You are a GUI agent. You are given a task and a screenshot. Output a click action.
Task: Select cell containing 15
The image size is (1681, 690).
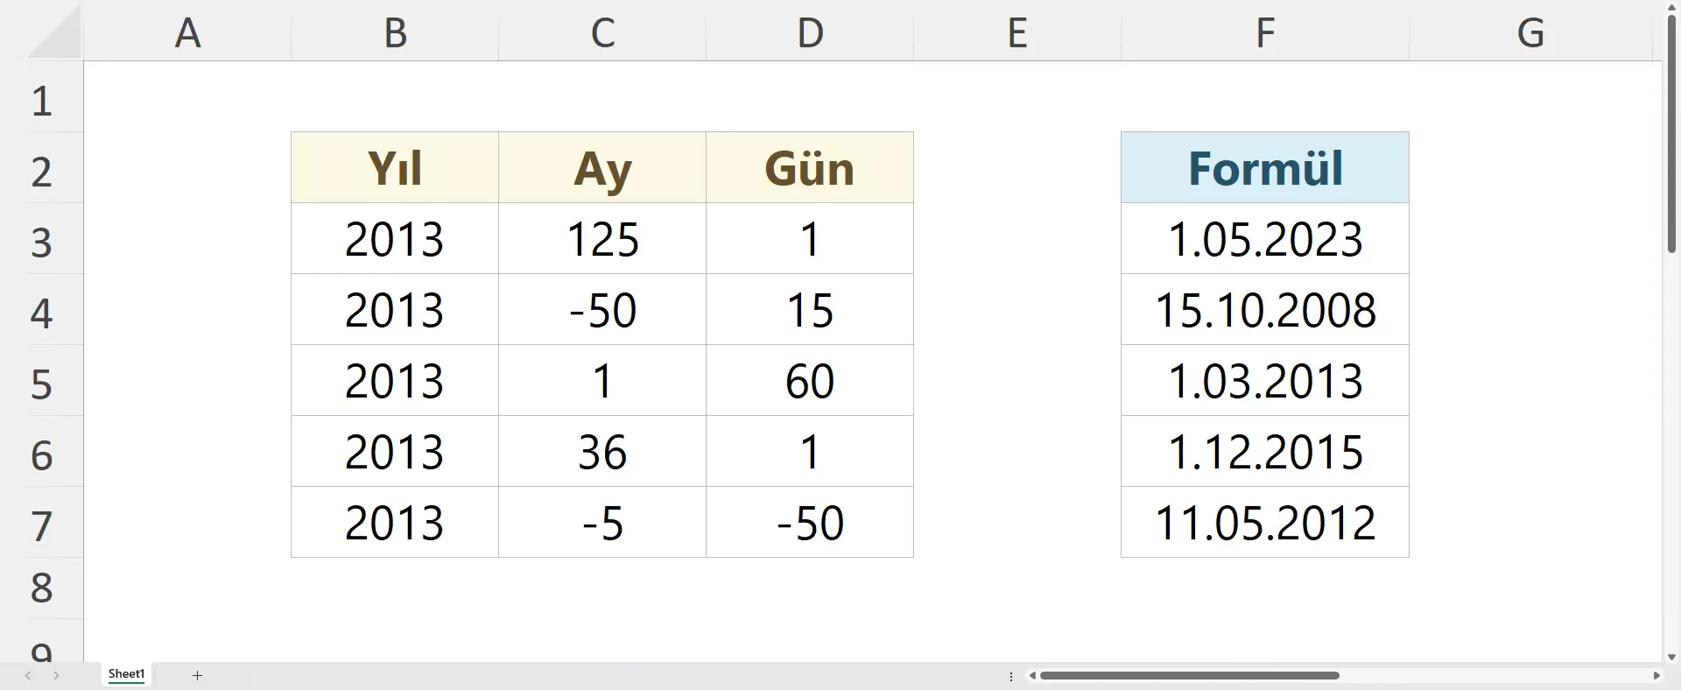click(x=810, y=310)
